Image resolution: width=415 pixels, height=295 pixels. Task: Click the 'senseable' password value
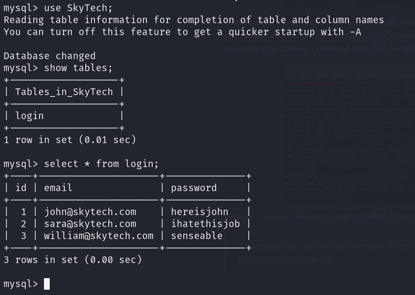pos(197,236)
